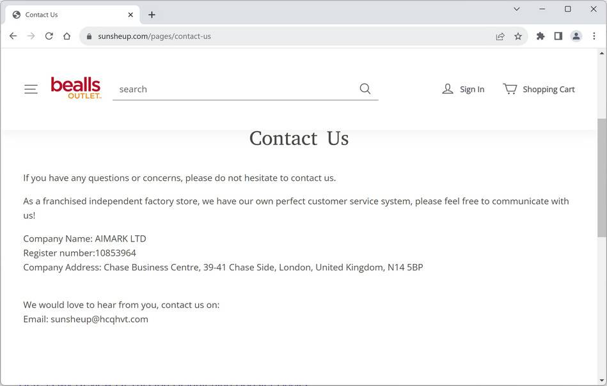Reload the current page
This screenshot has height=386, width=607.
coord(49,36)
